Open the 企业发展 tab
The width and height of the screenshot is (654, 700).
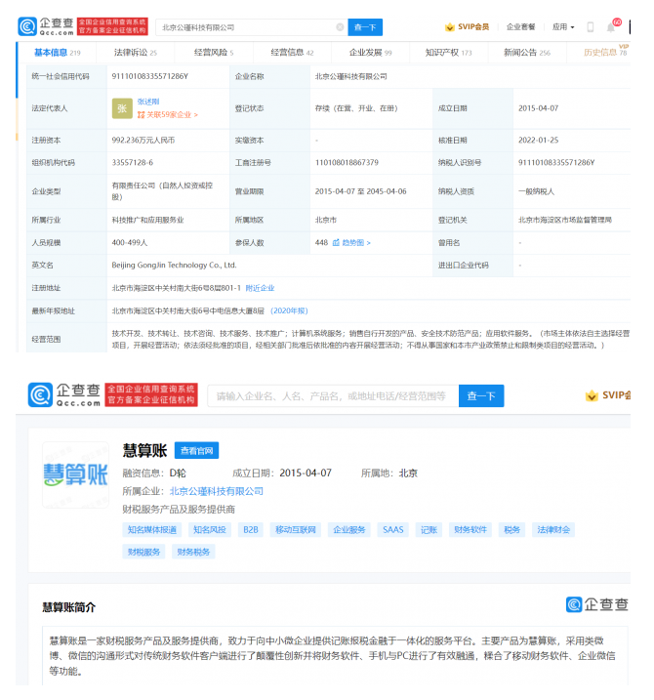pos(370,53)
